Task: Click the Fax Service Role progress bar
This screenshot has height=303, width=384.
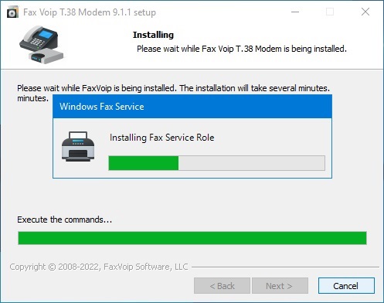Action: pos(216,163)
